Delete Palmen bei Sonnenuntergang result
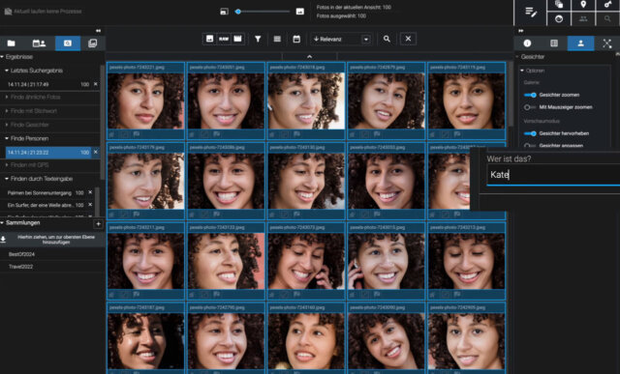This screenshot has width=620, height=374. [x=90, y=192]
